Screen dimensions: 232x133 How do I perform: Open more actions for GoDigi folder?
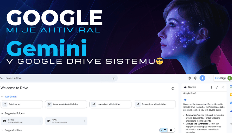(x=40, y=121)
